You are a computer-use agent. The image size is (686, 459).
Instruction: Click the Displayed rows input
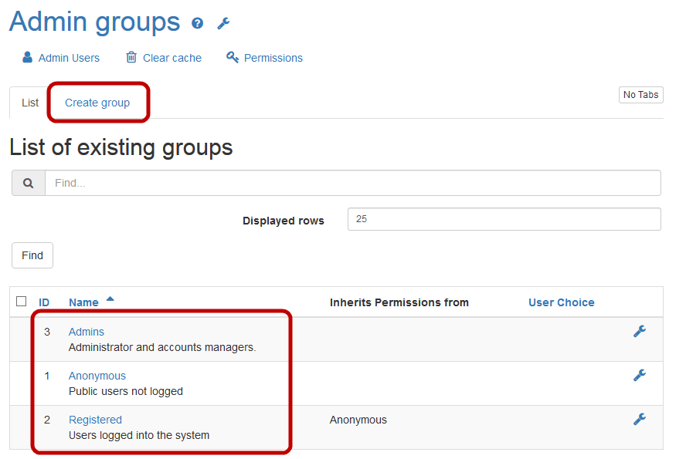pos(504,219)
